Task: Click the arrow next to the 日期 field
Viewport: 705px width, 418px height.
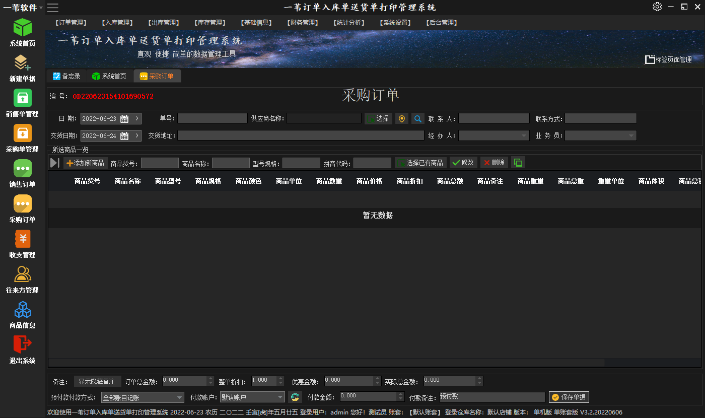Action: (136, 119)
